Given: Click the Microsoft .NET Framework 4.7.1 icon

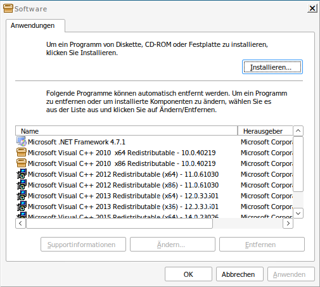Looking at the screenshot, I should 22,142.
